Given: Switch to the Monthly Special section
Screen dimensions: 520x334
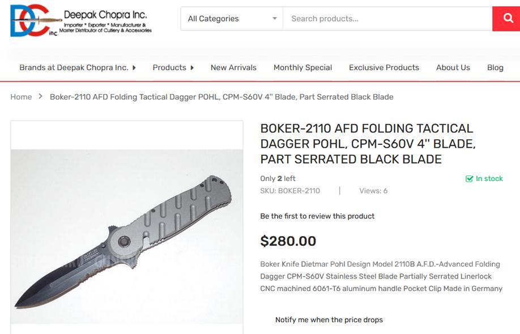Looking at the screenshot, I should point(302,67).
